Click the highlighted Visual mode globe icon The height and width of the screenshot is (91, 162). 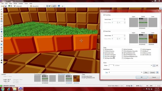pyautogui.click(x=2, y=44)
